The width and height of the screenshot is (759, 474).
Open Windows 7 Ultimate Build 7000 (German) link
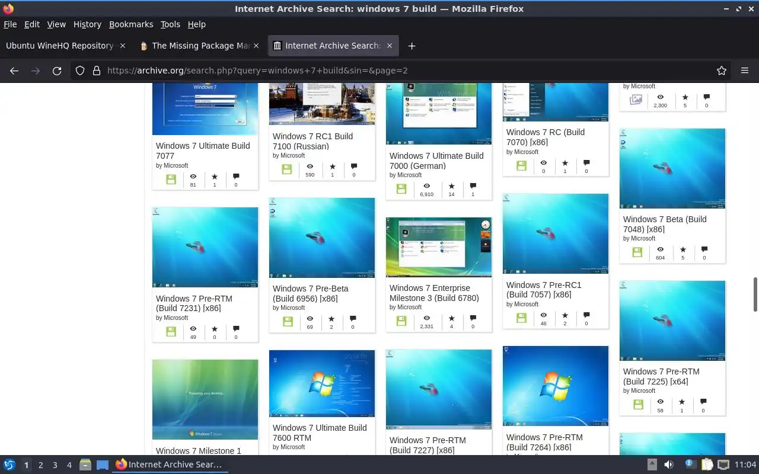[436, 161]
